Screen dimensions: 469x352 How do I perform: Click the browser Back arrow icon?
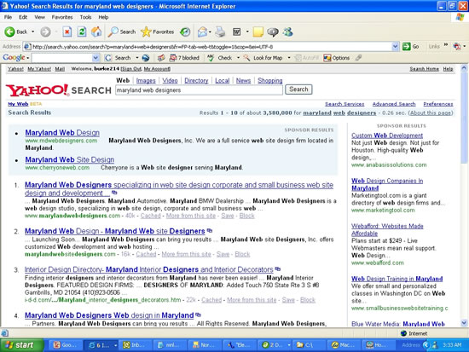coord(9,32)
